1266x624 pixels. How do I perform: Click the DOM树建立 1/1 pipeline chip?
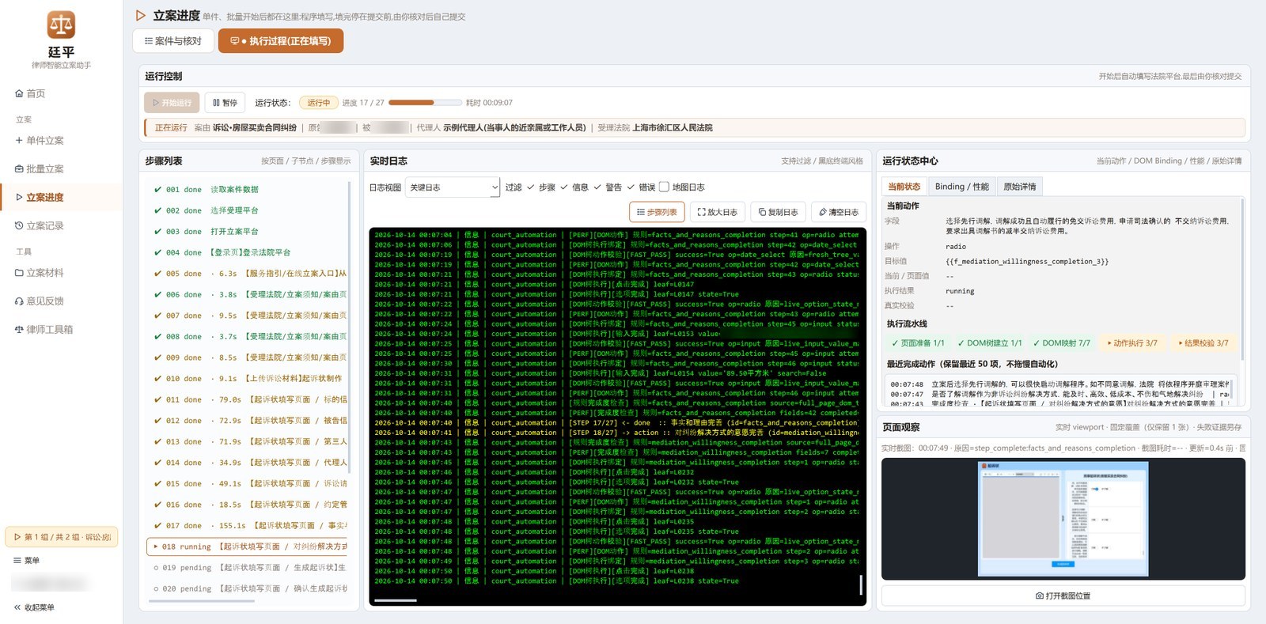click(x=989, y=343)
